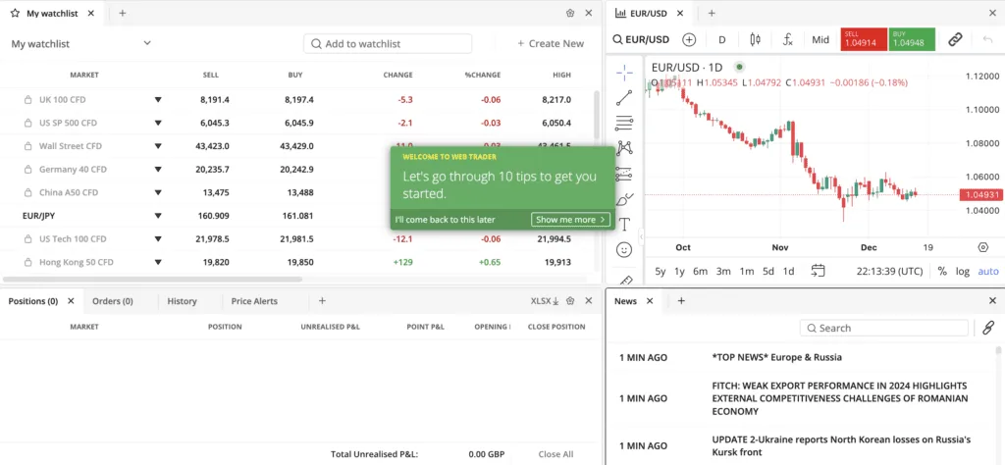Open the EUR/JPY row dropdown arrow
This screenshot has width=1005, height=465.
(x=157, y=216)
